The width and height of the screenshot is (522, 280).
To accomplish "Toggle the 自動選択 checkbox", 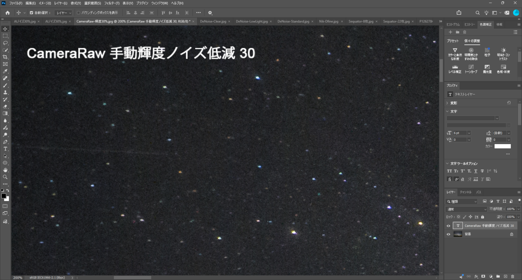I will point(31,13).
